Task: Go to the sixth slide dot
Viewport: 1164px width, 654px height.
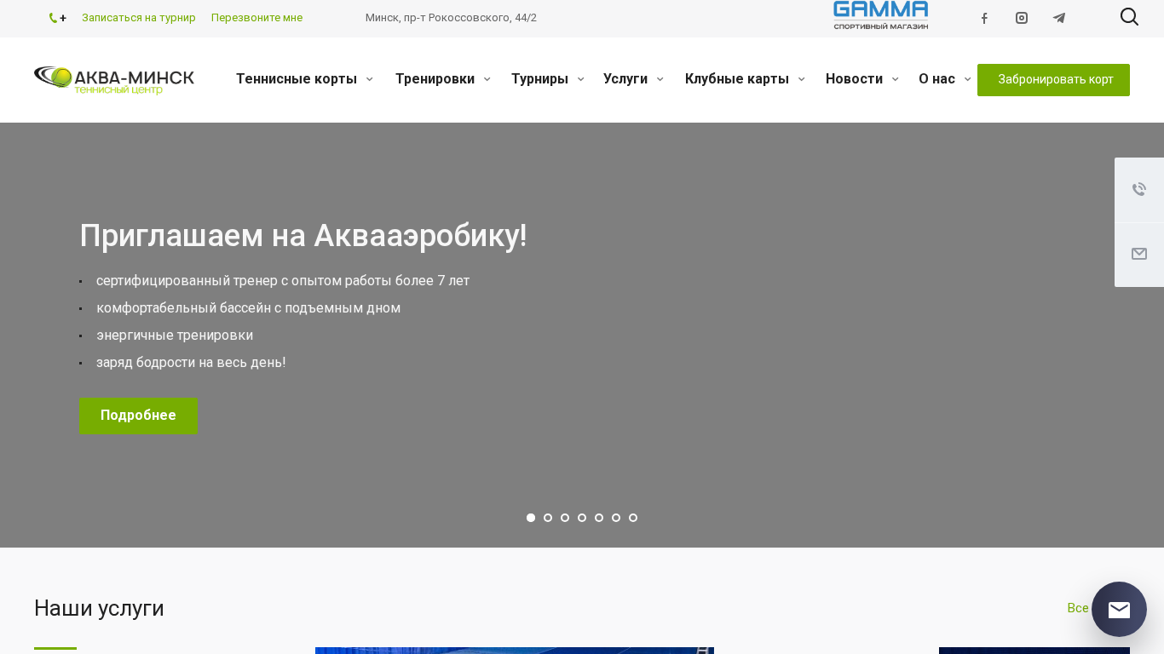Action: point(616,518)
